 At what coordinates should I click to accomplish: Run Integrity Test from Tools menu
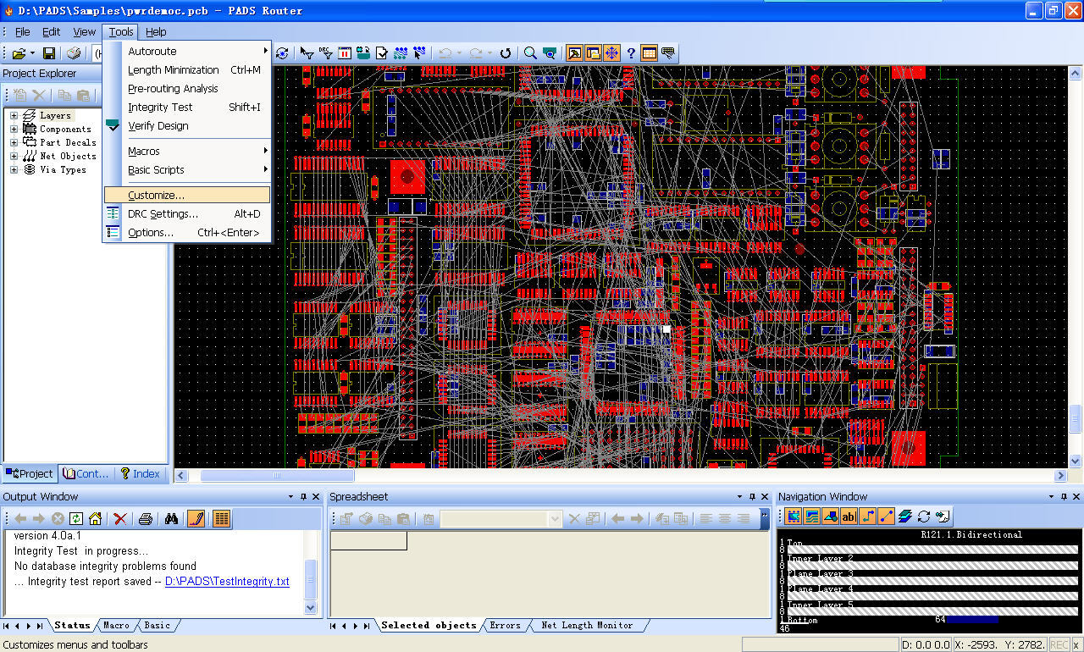[x=187, y=108]
